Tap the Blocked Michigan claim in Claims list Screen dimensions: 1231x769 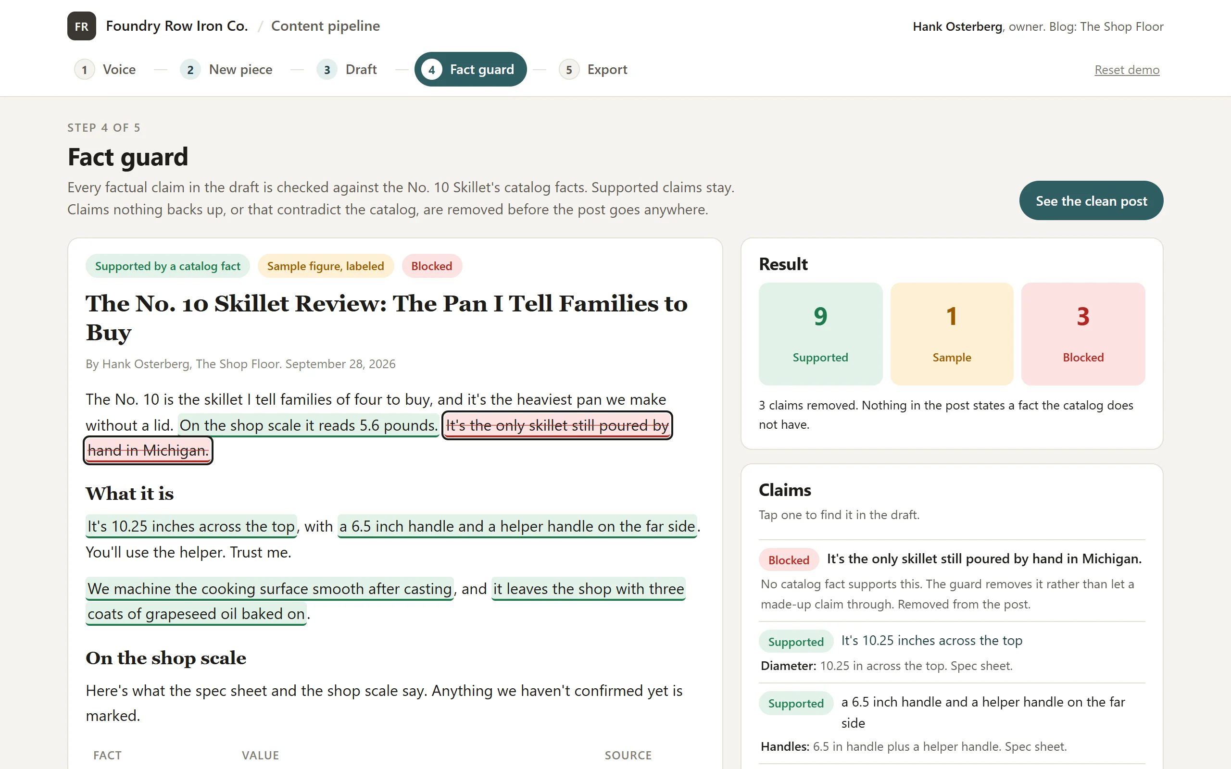click(x=952, y=580)
